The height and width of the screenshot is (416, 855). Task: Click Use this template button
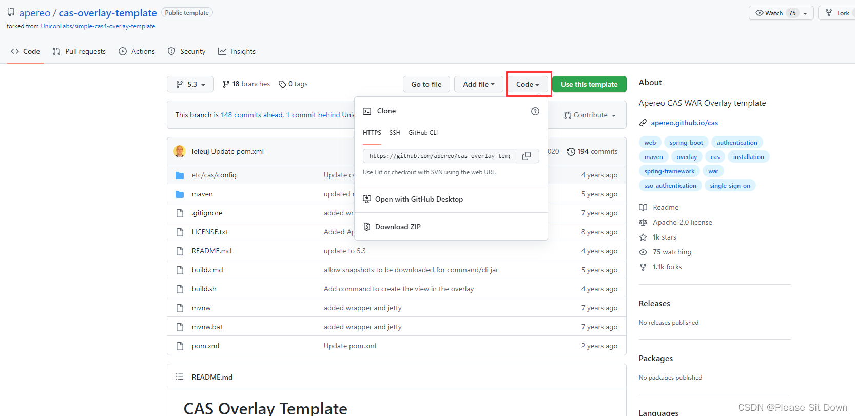point(589,84)
